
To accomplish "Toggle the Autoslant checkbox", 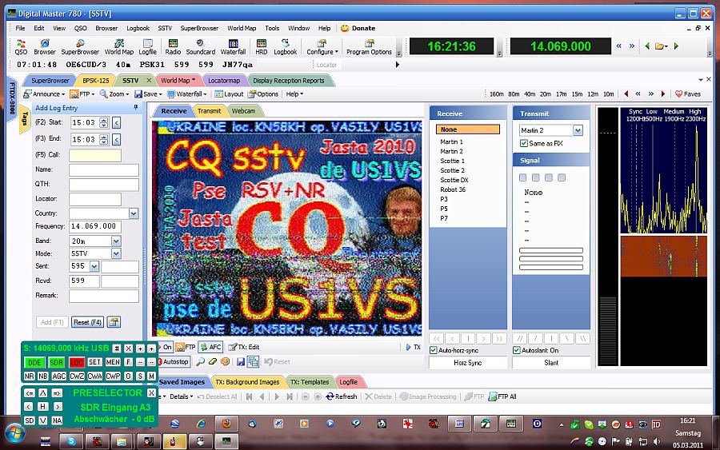I will pos(517,350).
